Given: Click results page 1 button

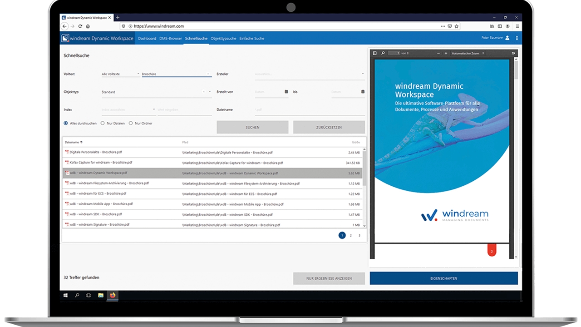Looking at the screenshot, I should tap(342, 235).
